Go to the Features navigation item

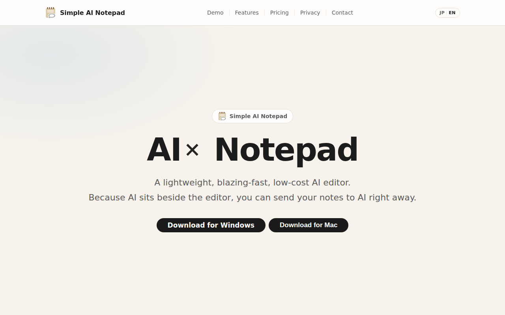click(247, 13)
